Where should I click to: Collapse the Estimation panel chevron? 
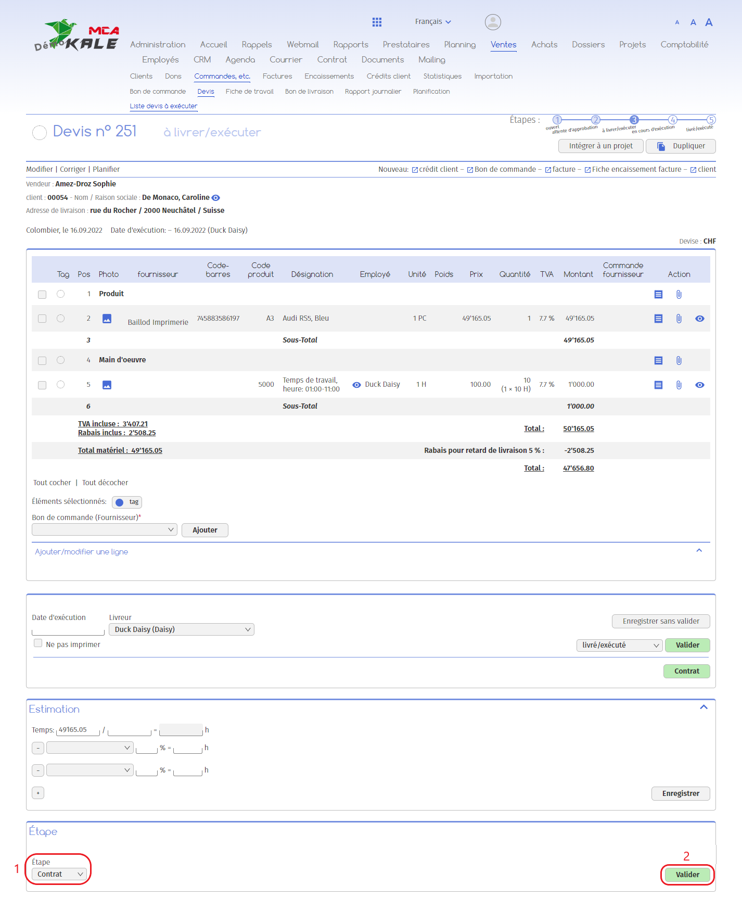click(x=703, y=707)
